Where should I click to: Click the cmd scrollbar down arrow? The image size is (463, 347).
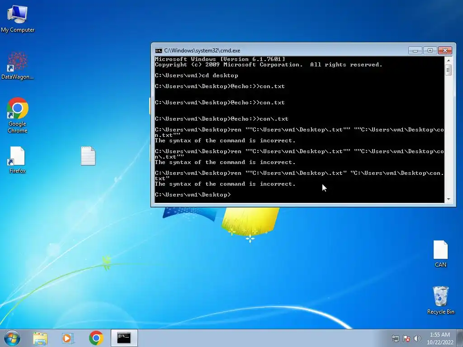tap(448, 199)
